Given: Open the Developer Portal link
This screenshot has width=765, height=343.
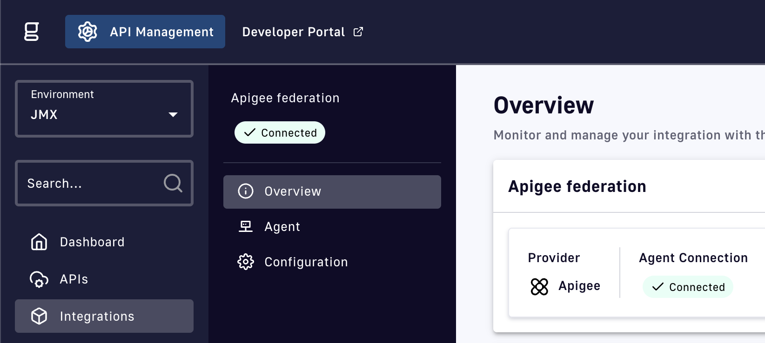Looking at the screenshot, I should click(x=293, y=32).
